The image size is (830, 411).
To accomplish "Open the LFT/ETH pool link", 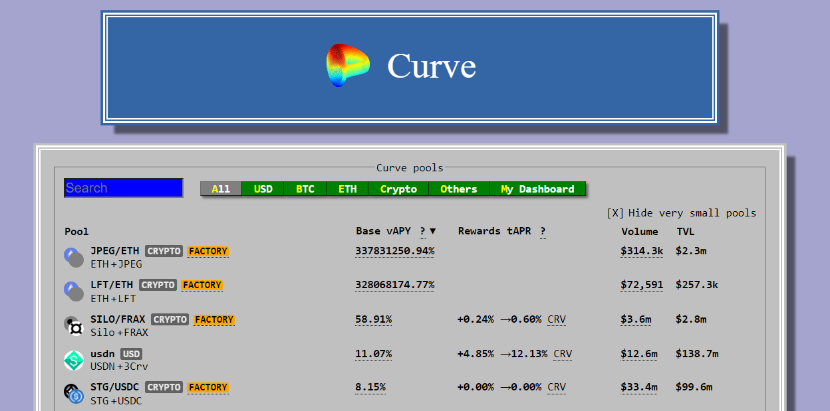I will [x=112, y=285].
